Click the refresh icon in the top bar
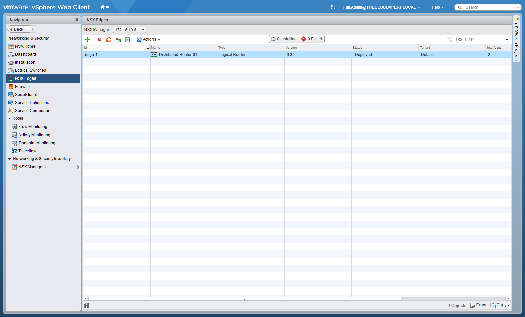The image size is (525, 317). point(333,7)
